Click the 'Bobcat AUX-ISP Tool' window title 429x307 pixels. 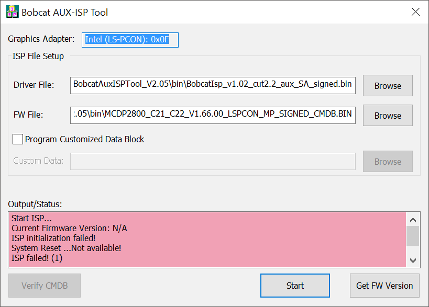click(65, 12)
